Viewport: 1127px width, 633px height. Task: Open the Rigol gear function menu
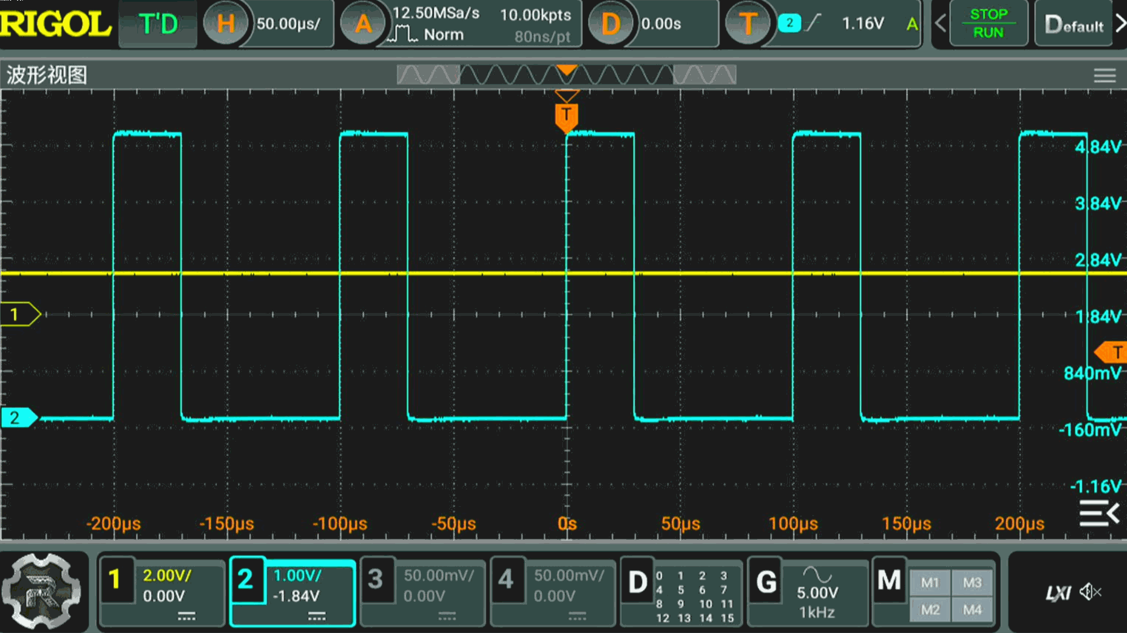[41, 591]
